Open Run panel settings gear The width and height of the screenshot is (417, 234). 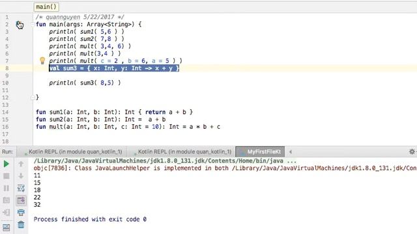(x=412, y=151)
